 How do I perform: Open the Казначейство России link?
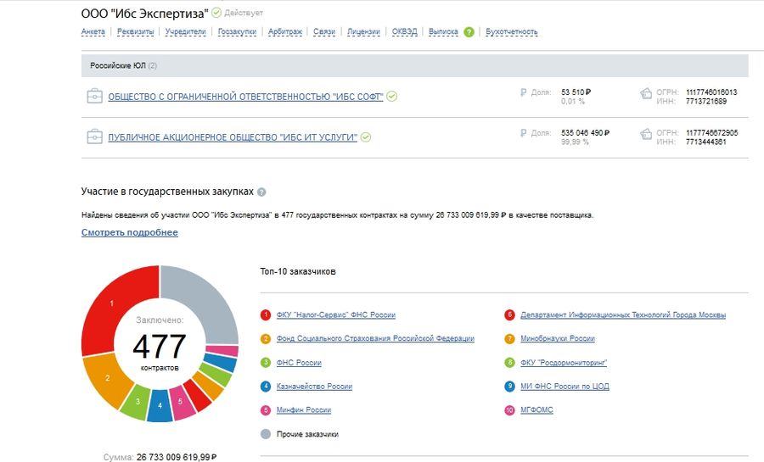(x=314, y=387)
